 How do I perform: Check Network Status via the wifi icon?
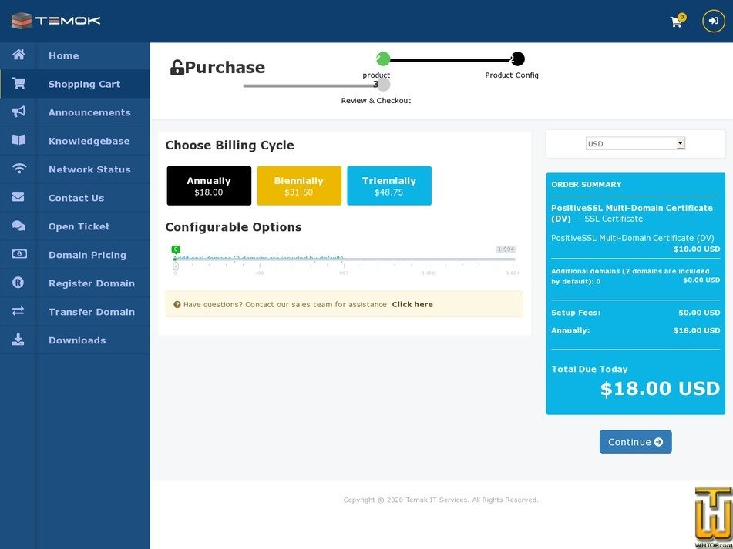pos(18,169)
